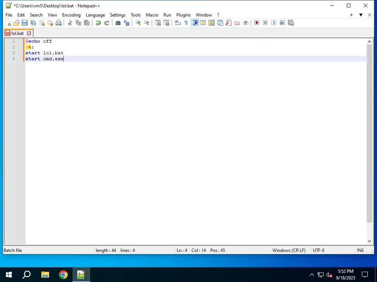Screen dimensions: 377x282
Task: Open the Tools menu
Action: click(x=135, y=15)
